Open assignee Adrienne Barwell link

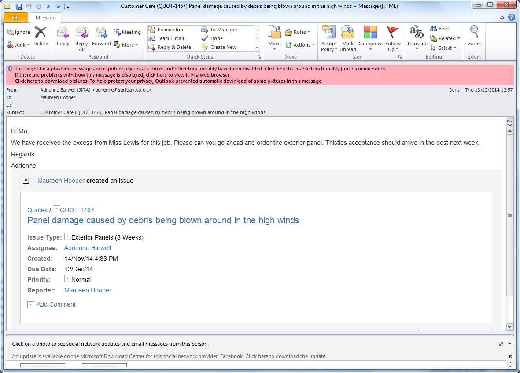click(88, 247)
